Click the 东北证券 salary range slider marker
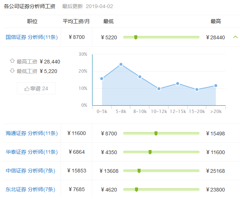Viewport: 240px width, 197px height. (137, 189)
